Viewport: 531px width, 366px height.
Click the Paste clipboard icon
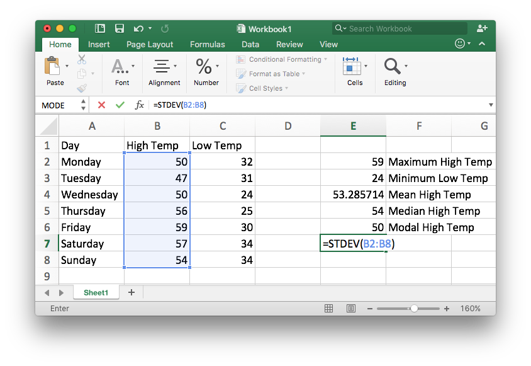[52, 66]
